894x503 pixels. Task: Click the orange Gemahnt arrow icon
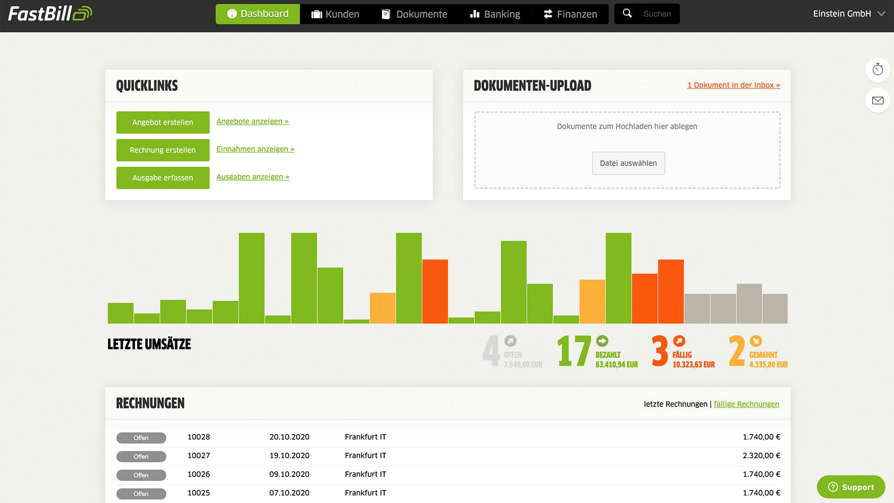pyautogui.click(x=756, y=341)
